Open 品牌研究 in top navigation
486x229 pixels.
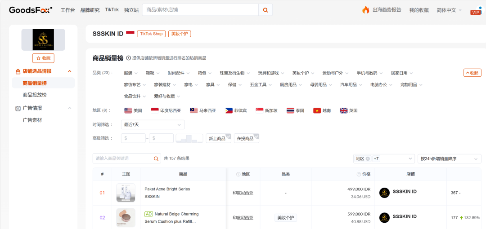pyautogui.click(x=90, y=10)
